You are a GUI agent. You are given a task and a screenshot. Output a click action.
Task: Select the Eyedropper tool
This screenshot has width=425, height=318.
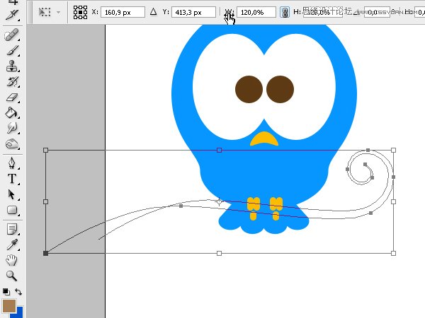[11, 245]
